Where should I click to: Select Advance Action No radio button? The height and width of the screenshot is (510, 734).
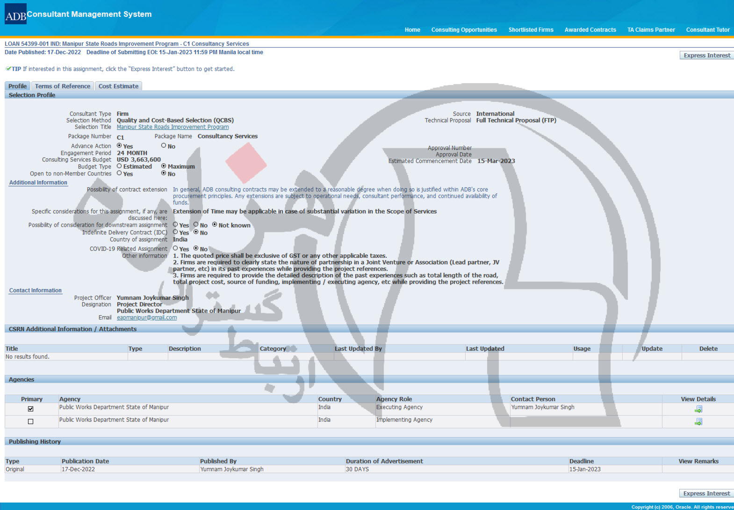164,146
